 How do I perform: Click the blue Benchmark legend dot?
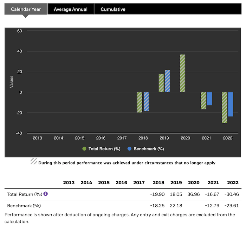(x=129, y=149)
